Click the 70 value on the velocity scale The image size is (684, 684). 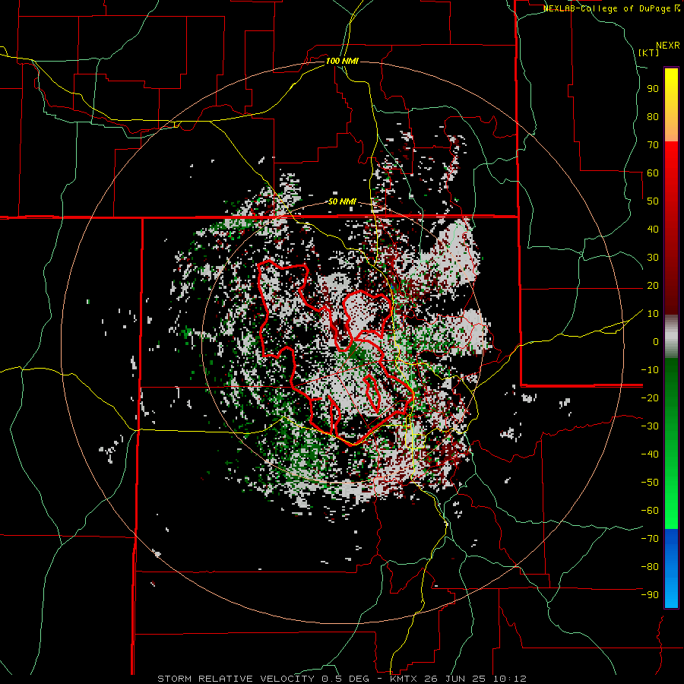(x=653, y=145)
